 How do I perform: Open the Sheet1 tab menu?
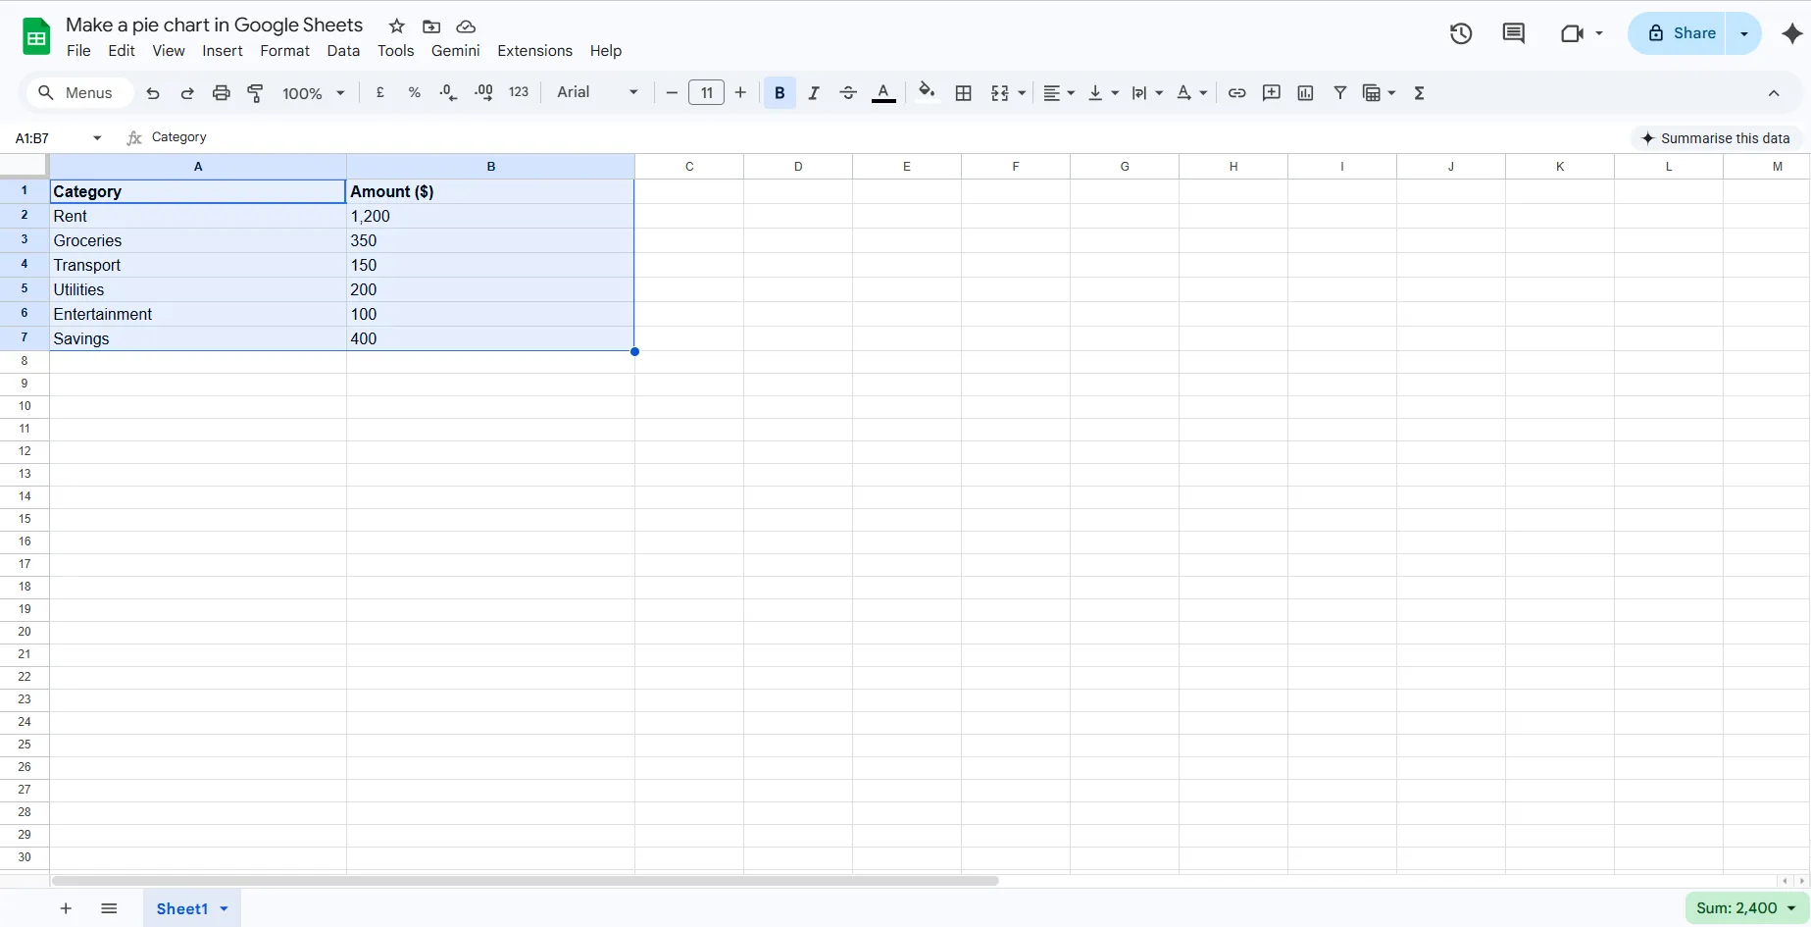point(223,908)
